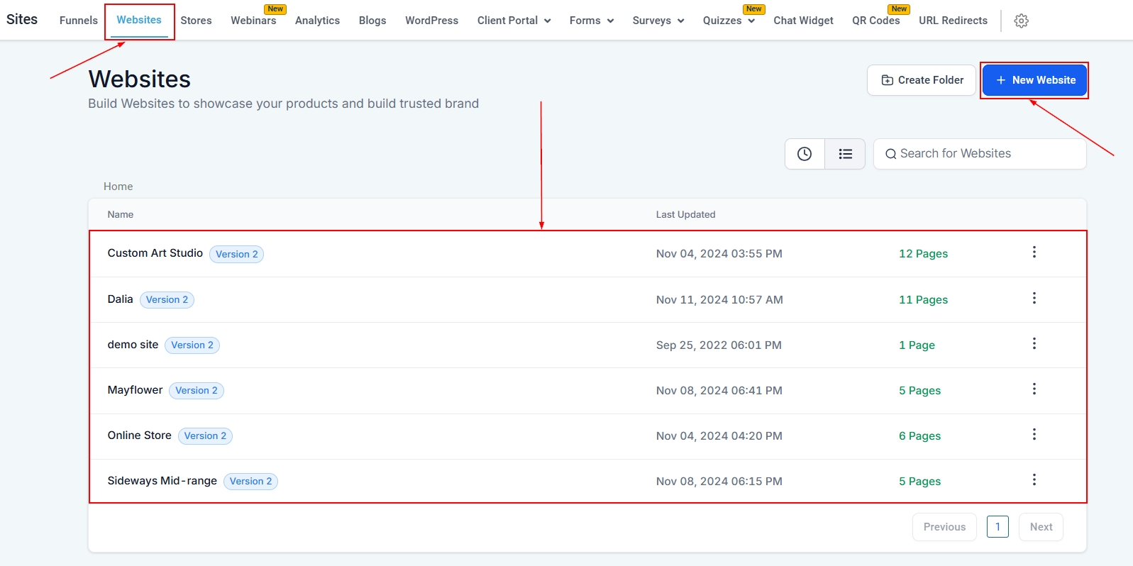Select page 1 in pagination
Viewport: 1133px width, 566px height.
click(997, 526)
